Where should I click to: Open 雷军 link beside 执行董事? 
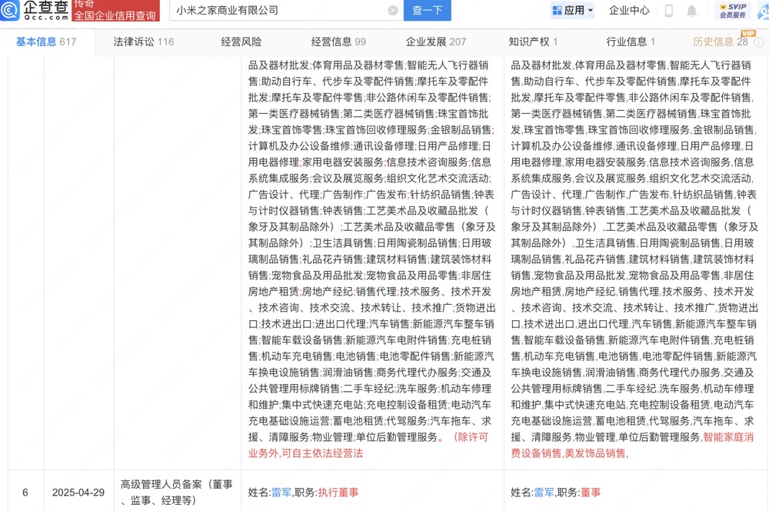pos(281,493)
